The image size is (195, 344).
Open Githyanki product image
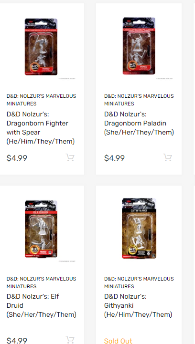tap(139, 229)
